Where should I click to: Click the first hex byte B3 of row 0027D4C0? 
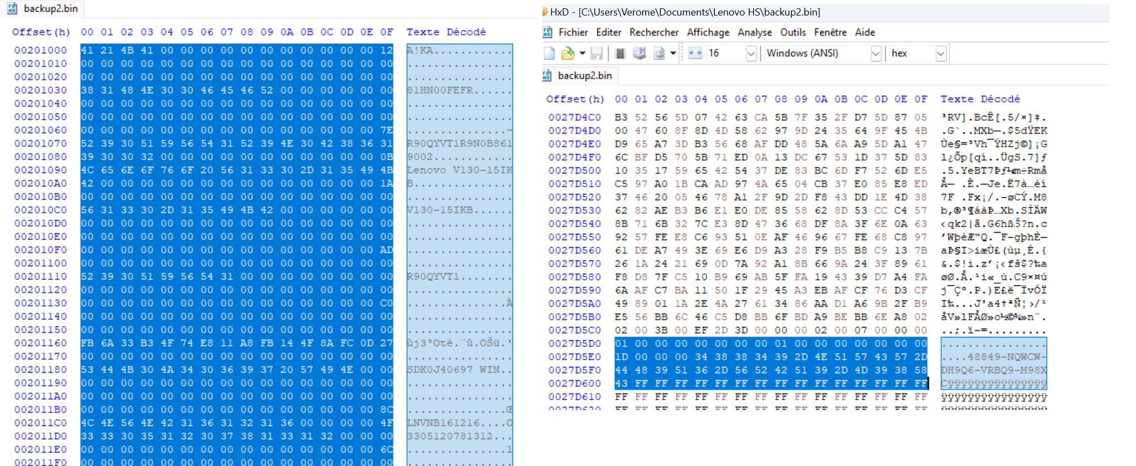pyautogui.click(x=621, y=117)
